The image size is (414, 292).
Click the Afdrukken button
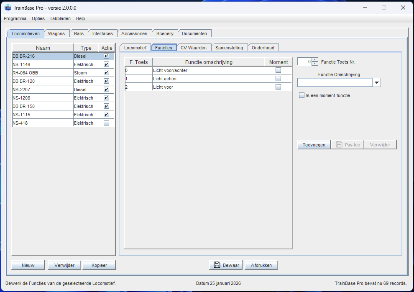pos(261,265)
